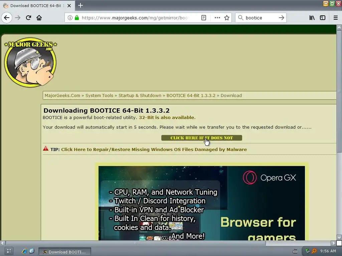Toggle reader view in address bar
Screen dimensions: 342x256
[203, 18]
